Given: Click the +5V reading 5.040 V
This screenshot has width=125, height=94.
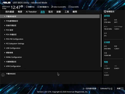Looking at the screenshot, I should (117, 68).
